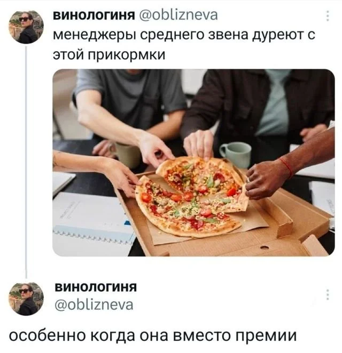The height and width of the screenshot is (353, 342).
Task: Open three-dot menu on the first tweet
Action: tap(328, 16)
